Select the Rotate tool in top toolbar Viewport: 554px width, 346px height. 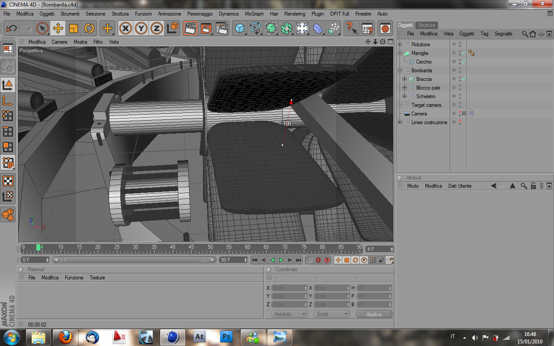[x=89, y=29]
